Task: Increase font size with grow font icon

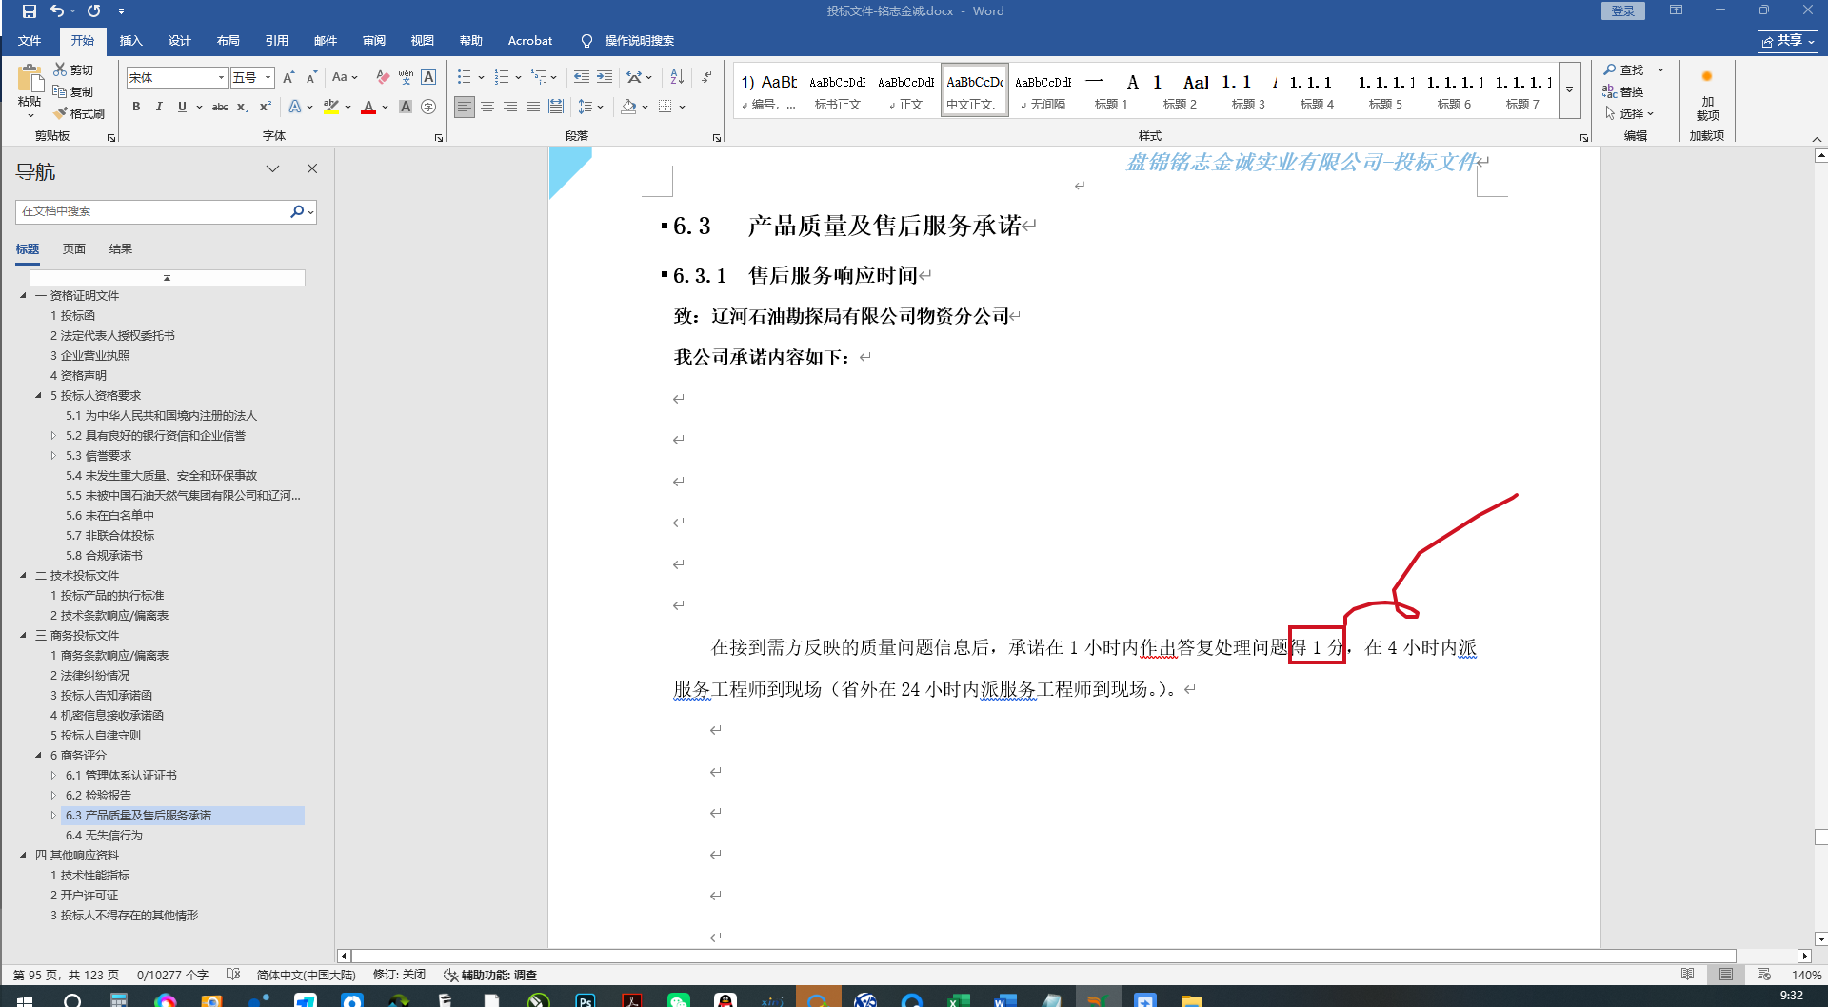Action: point(288,77)
